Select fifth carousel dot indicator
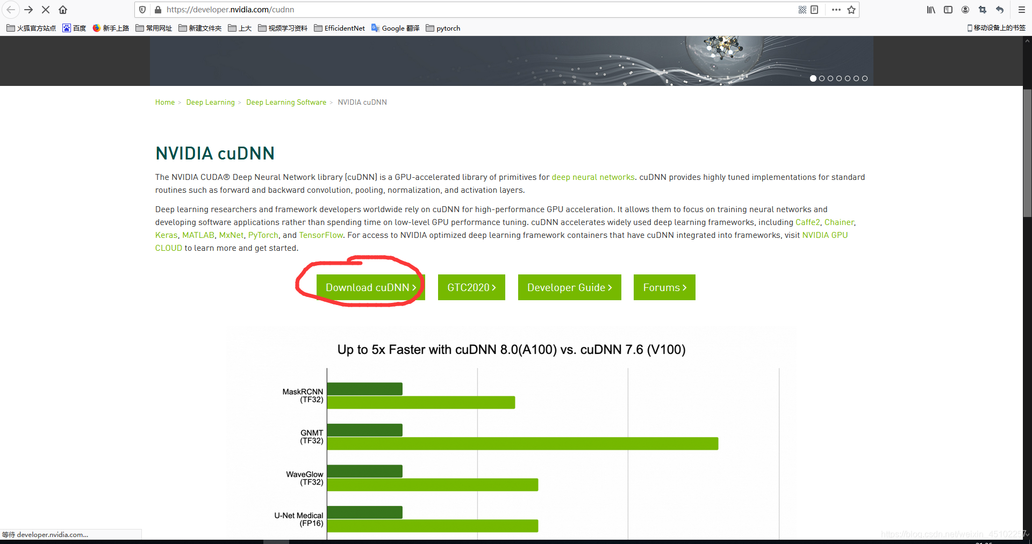This screenshot has width=1032, height=544. click(x=848, y=78)
